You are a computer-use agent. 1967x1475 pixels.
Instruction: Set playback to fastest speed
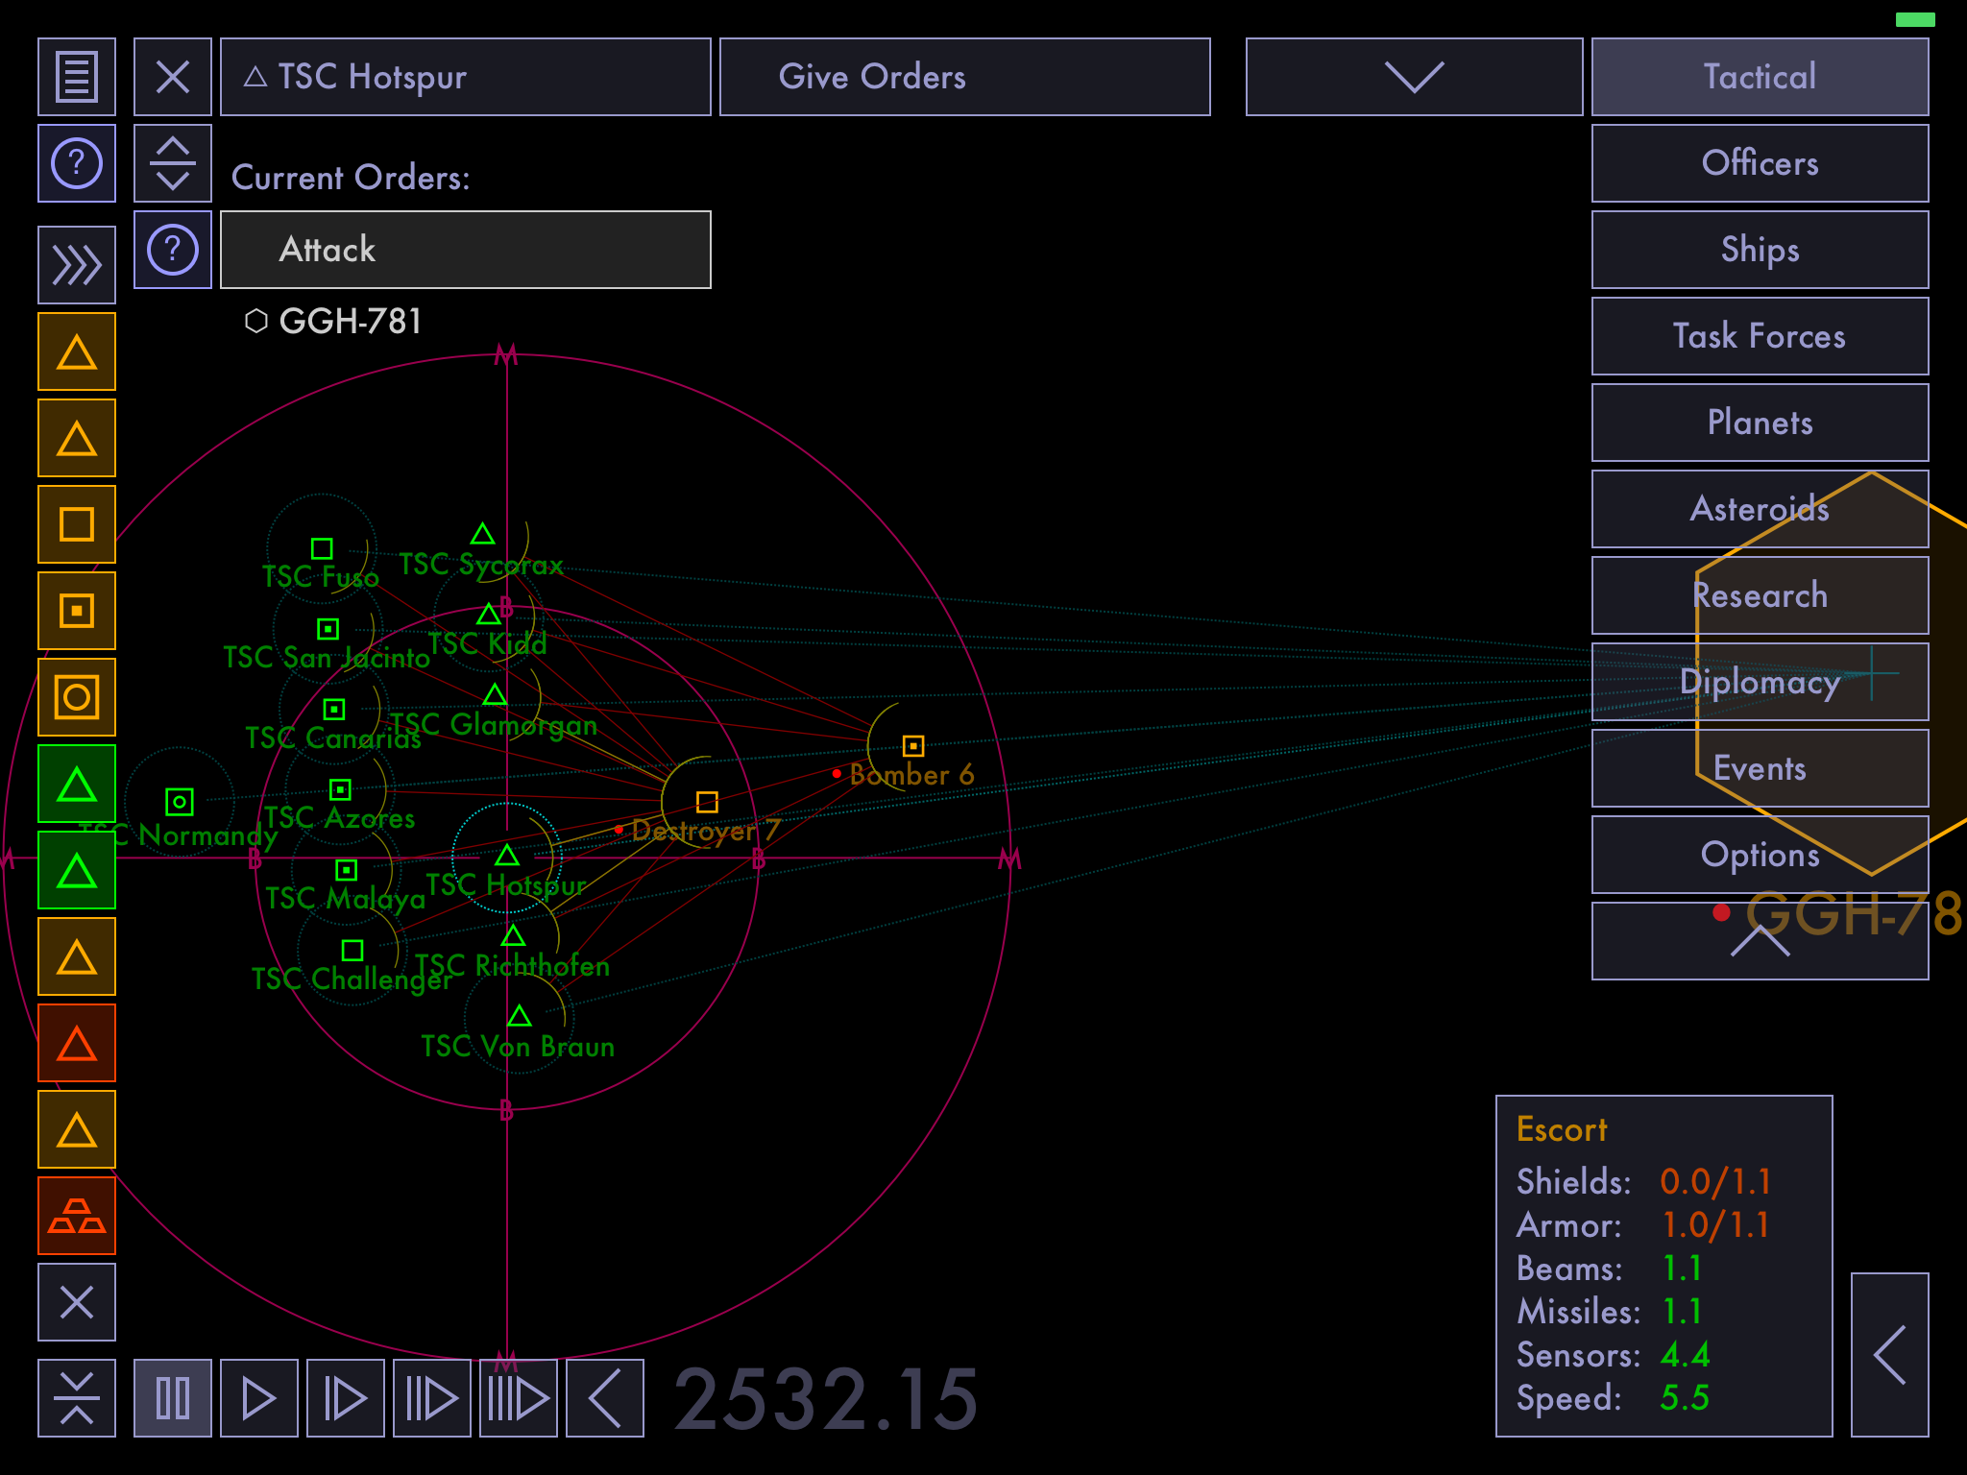coord(519,1398)
